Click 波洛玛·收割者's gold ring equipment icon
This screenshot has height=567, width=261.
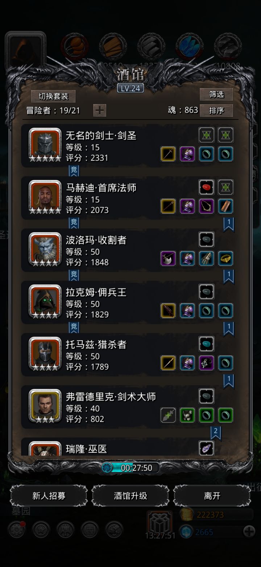(x=225, y=258)
